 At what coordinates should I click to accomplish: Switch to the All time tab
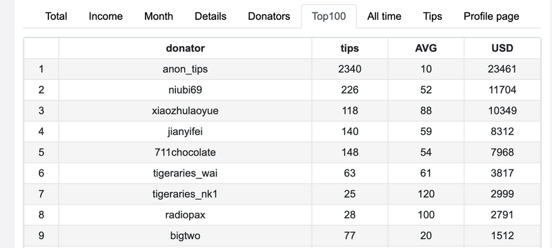(384, 17)
